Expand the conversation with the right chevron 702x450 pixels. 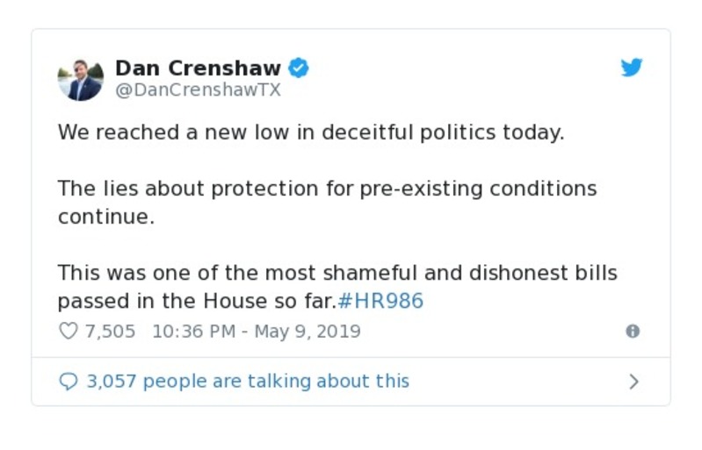click(633, 382)
